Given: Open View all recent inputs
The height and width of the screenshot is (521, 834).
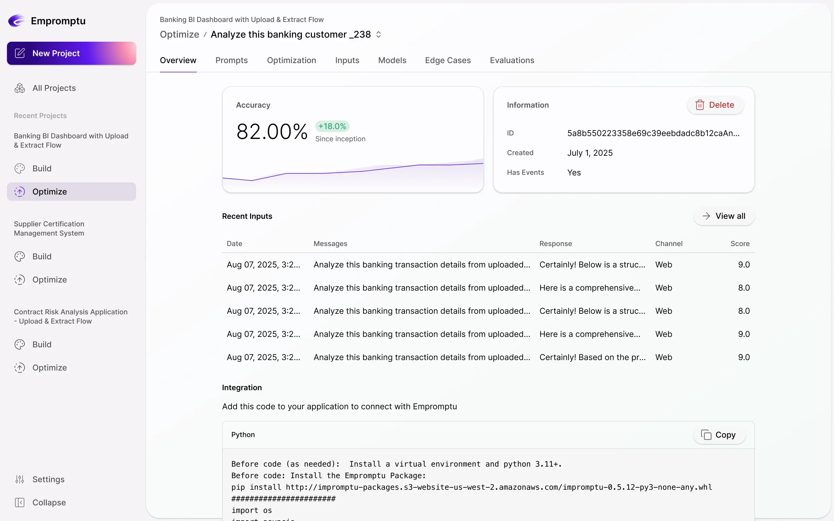Looking at the screenshot, I should tap(724, 216).
